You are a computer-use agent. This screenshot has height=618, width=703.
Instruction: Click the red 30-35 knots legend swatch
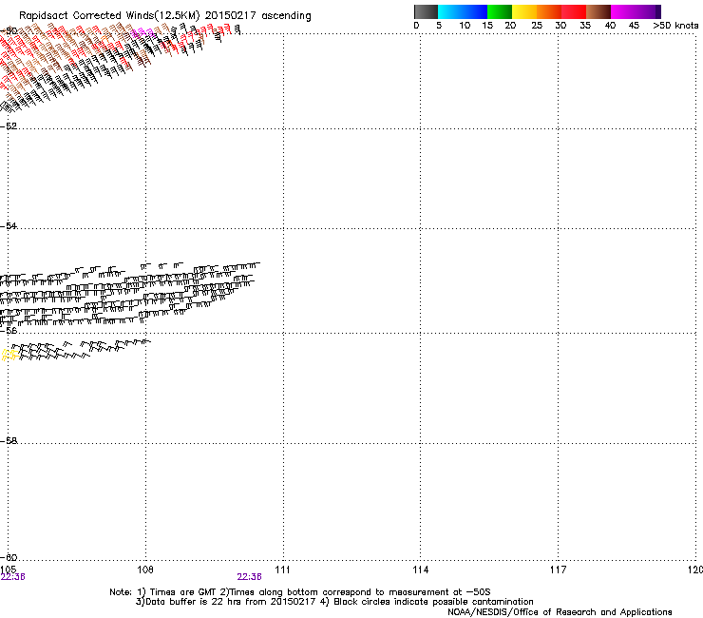coord(574,11)
